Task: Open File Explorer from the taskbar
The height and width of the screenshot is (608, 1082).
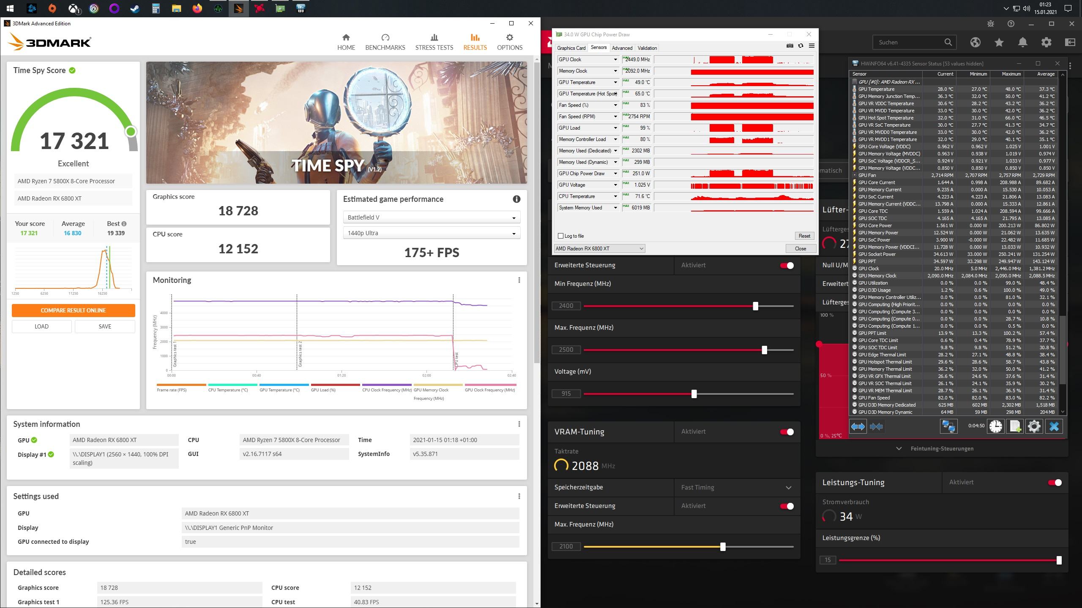Action: (x=176, y=8)
